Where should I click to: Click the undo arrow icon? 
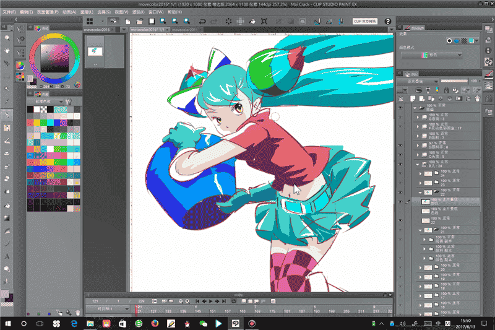point(202,22)
